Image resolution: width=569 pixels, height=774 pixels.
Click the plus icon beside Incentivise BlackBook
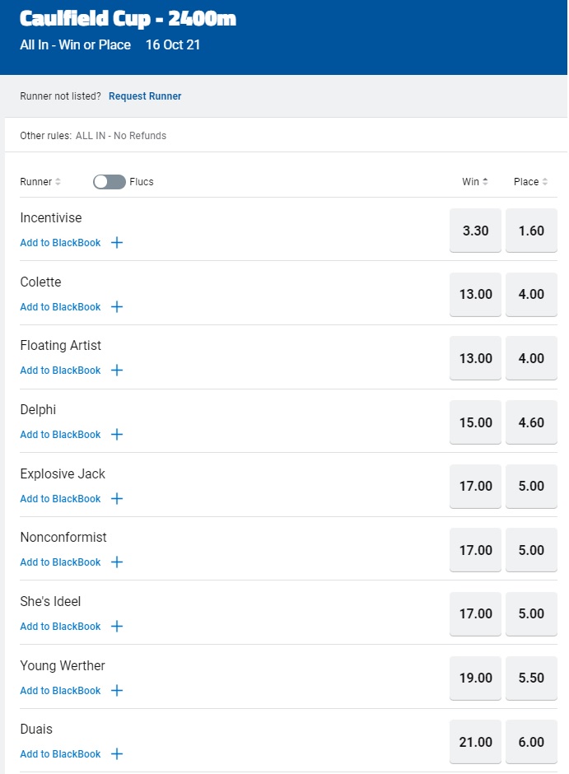pos(117,243)
